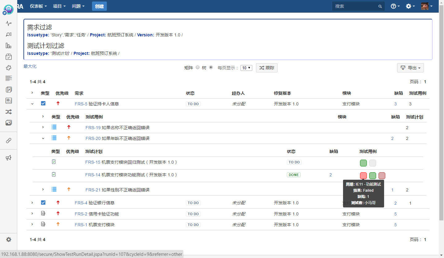Open the puzzle piece add-ons icon in the sidebar

pyautogui.click(x=9, y=68)
